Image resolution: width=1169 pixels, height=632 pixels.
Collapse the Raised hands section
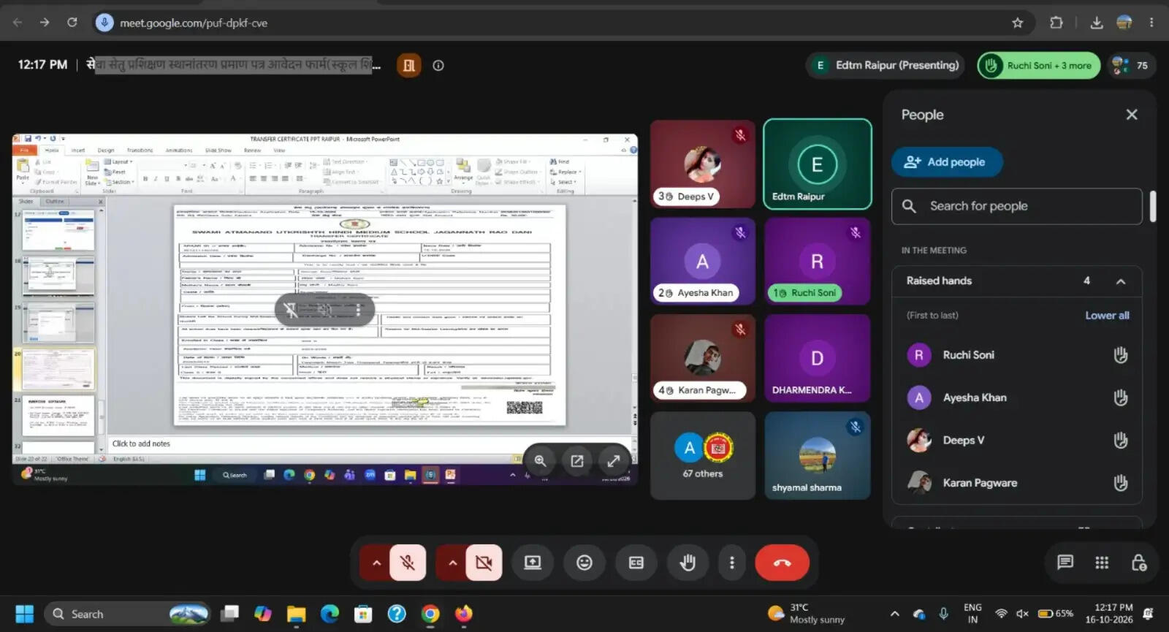[1120, 281]
